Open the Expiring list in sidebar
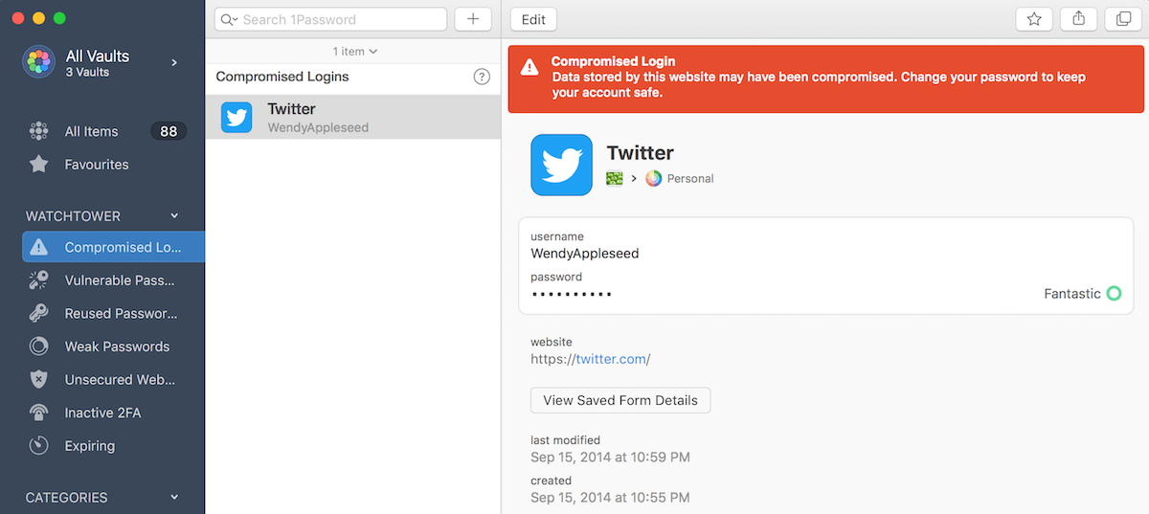1149x514 pixels. (x=113, y=446)
